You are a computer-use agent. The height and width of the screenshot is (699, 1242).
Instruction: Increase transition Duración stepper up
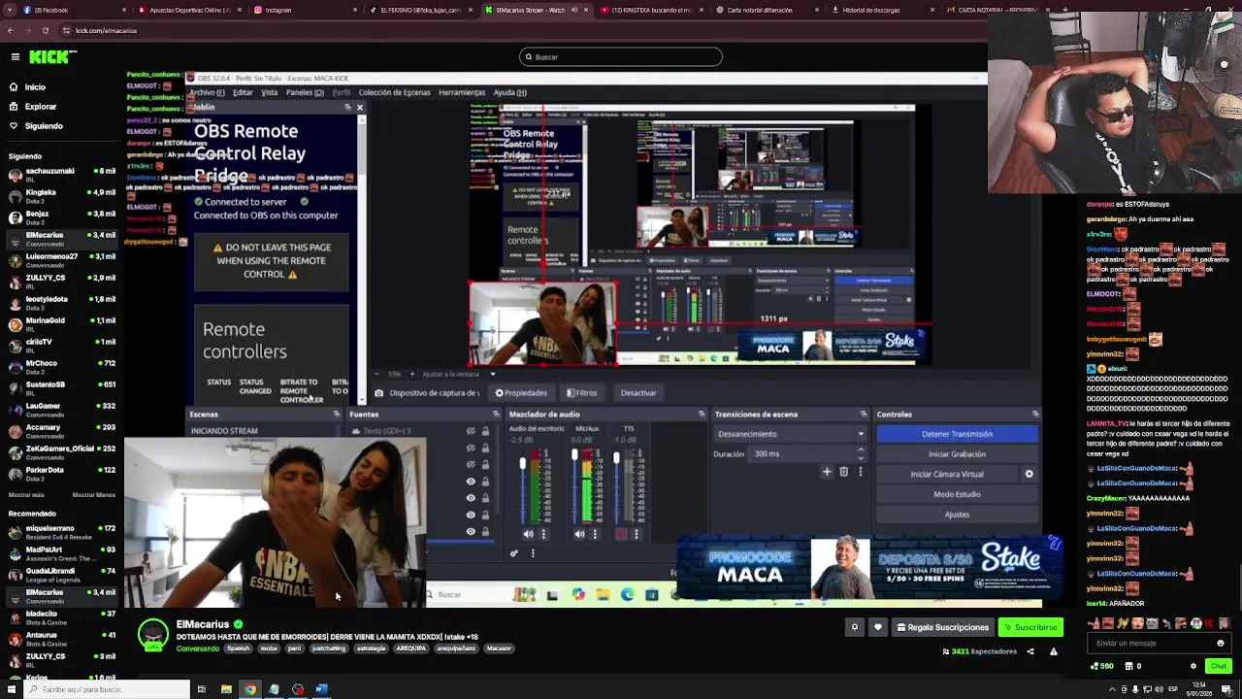(860, 450)
